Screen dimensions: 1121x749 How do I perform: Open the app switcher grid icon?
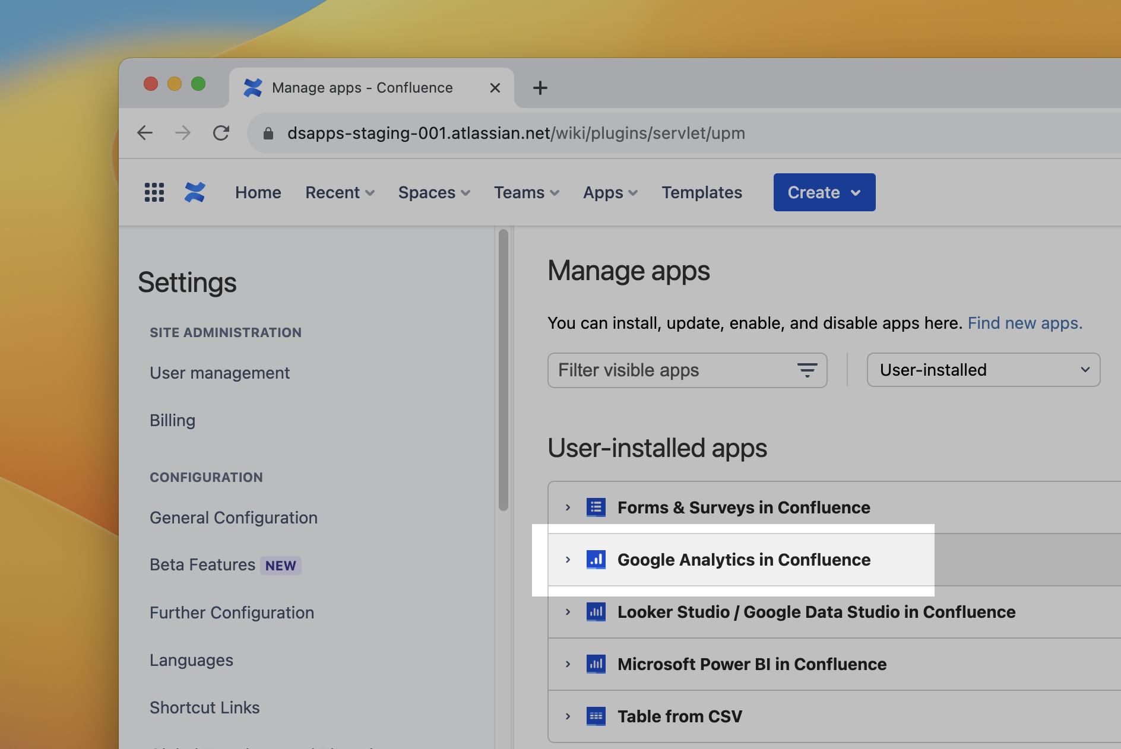154,192
